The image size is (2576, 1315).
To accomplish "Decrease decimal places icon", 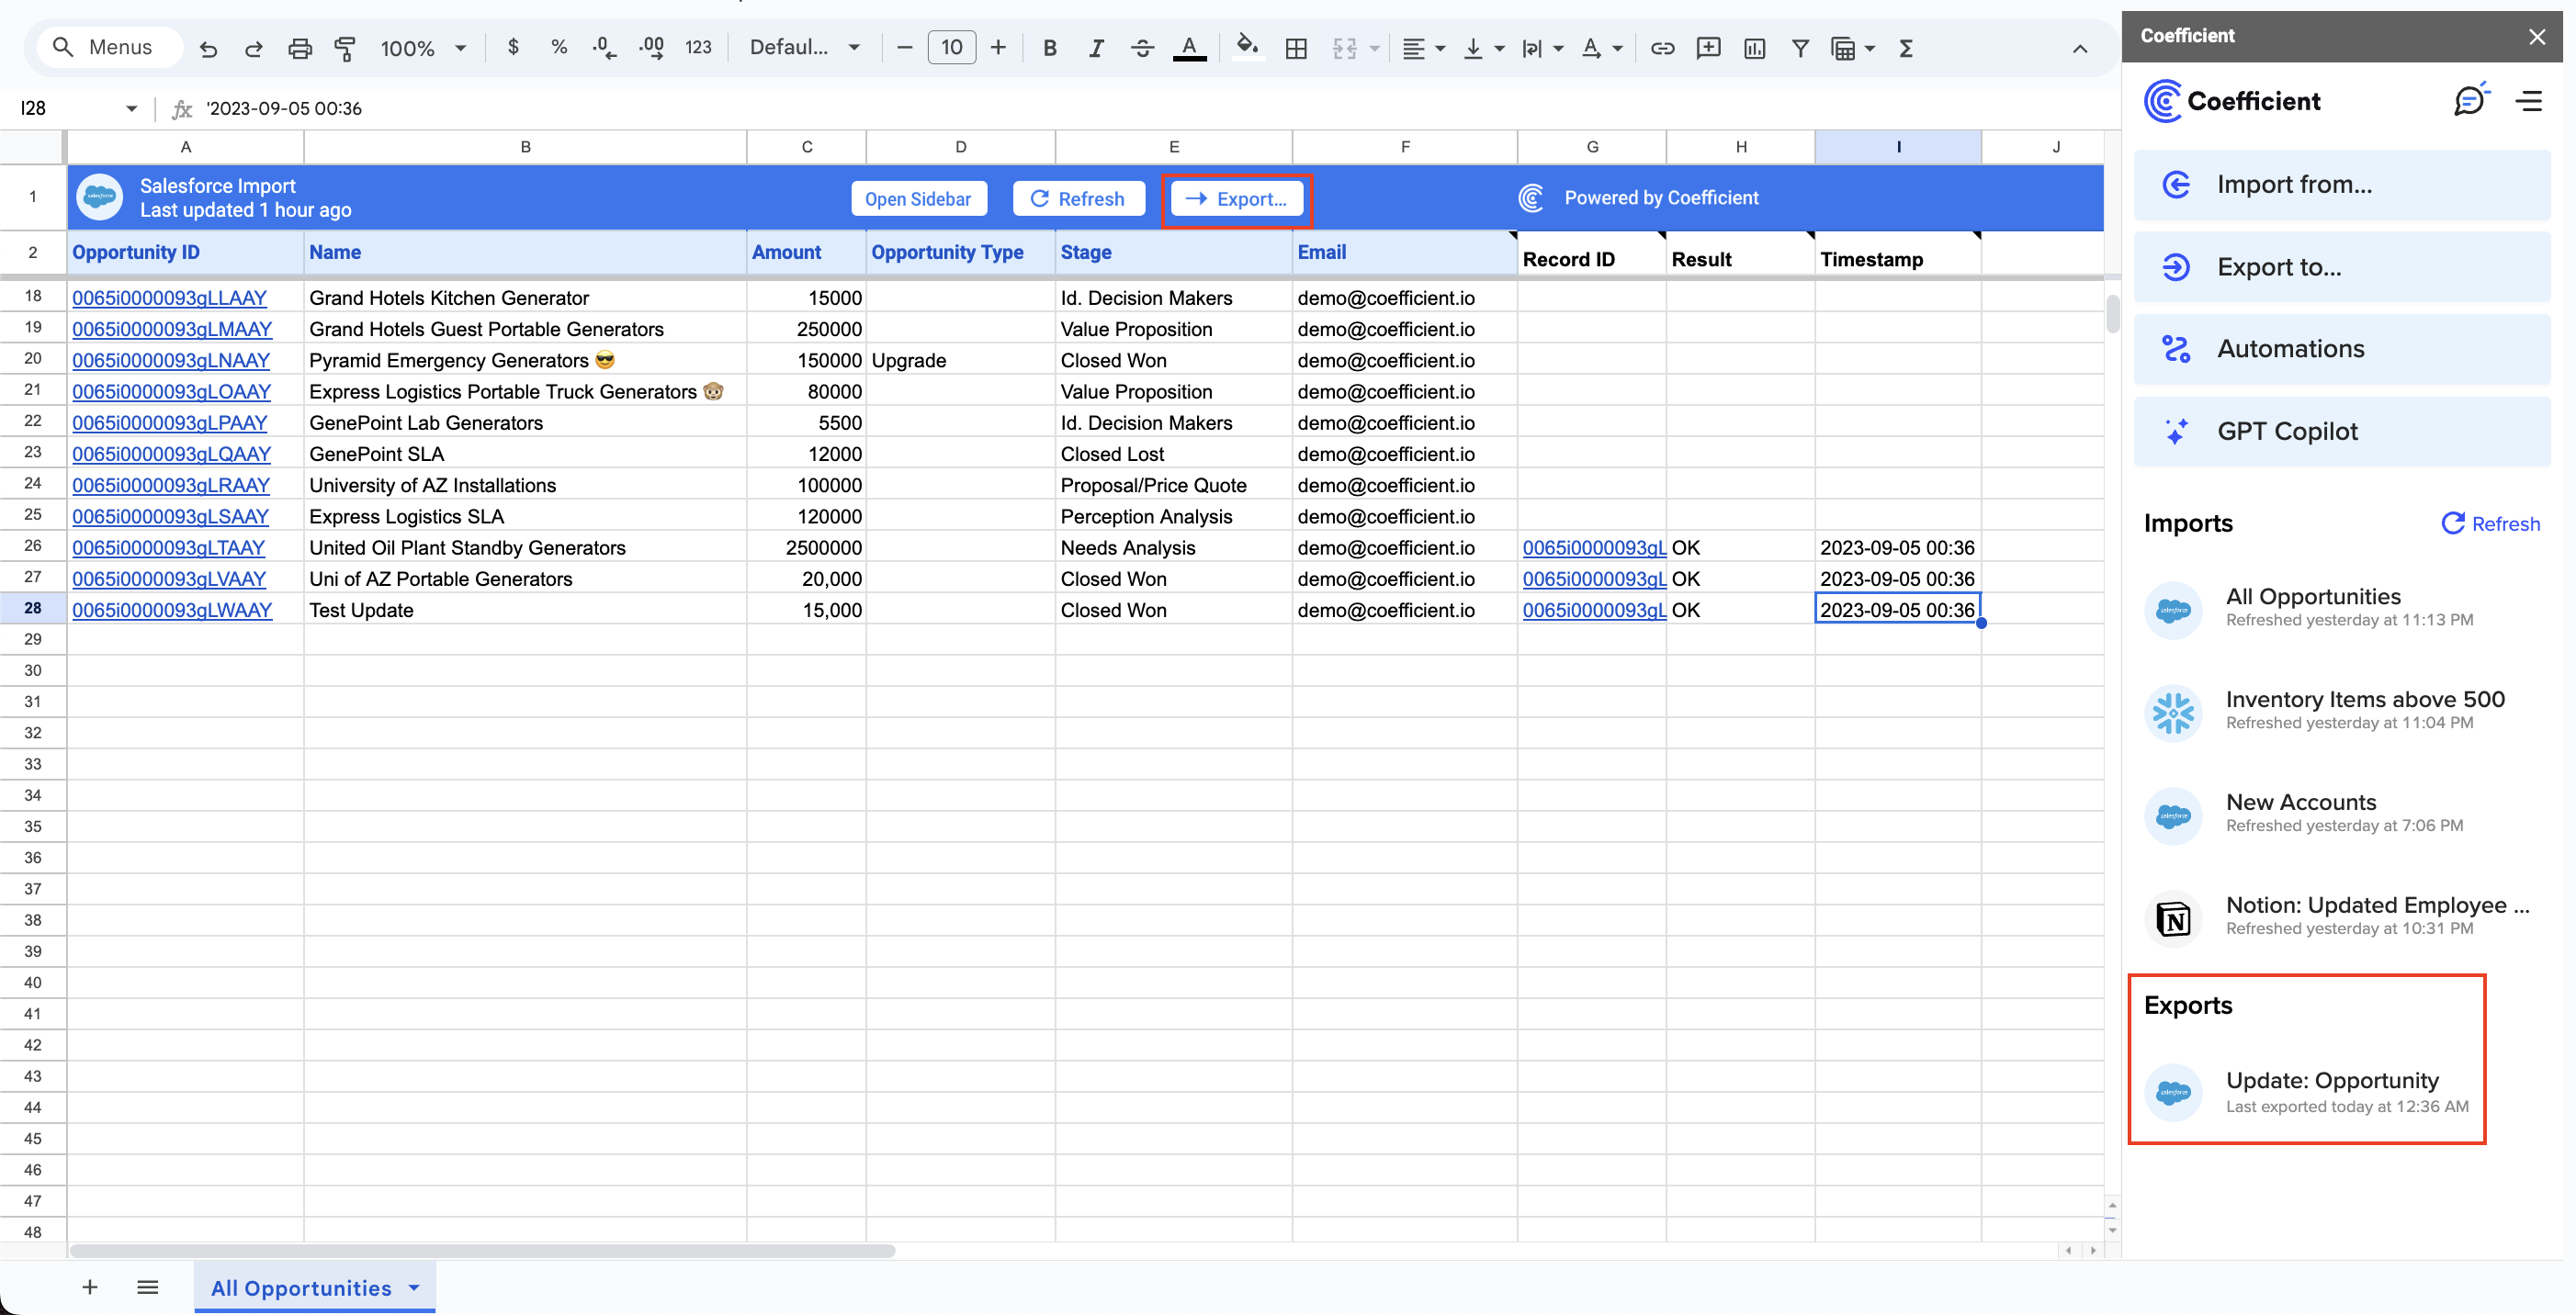I will pyautogui.click(x=604, y=47).
